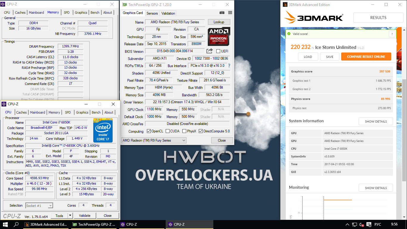The height and width of the screenshot is (229, 407).
Task: Click Valid score help question icon
Action: [x=392, y=34]
